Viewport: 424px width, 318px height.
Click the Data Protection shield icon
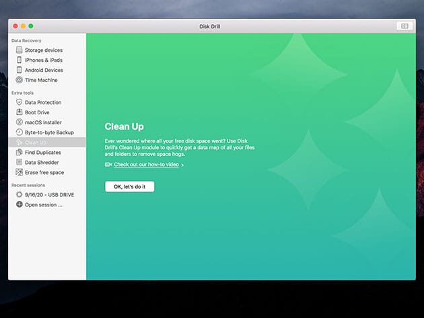pos(19,103)
